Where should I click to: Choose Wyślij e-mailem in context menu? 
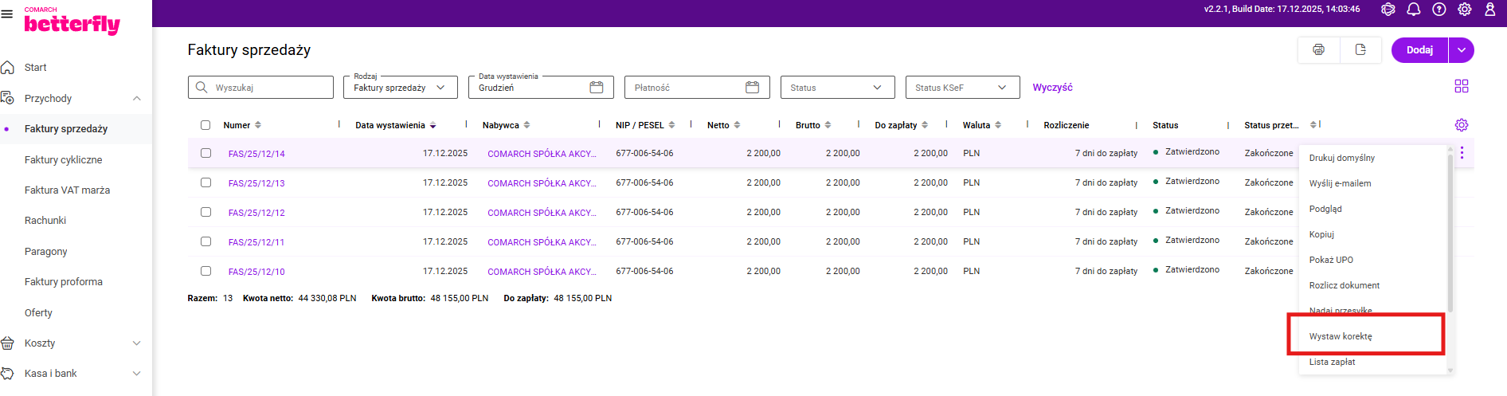pyautogui.click(x=1340, y=183)
